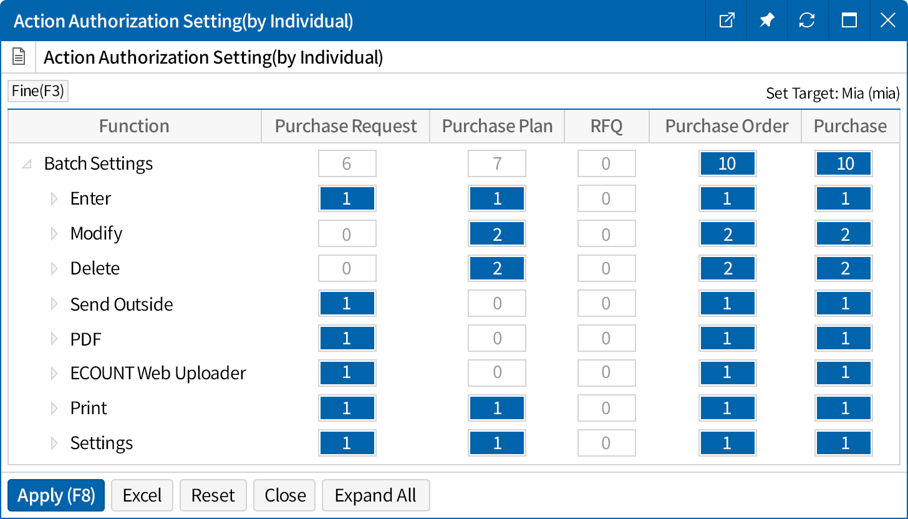This screenshot has width=908, height=519.
Task: Toggle Modify permission for Purchase Request
Action: tap(347, 234)
